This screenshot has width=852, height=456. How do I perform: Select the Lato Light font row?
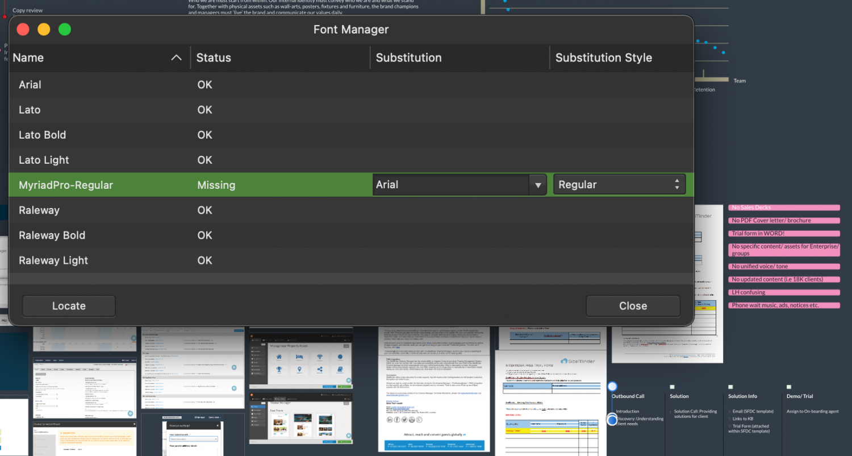click(44, 160)
